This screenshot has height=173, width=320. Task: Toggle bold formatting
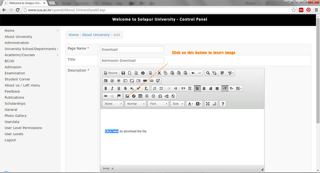(105, 89)
